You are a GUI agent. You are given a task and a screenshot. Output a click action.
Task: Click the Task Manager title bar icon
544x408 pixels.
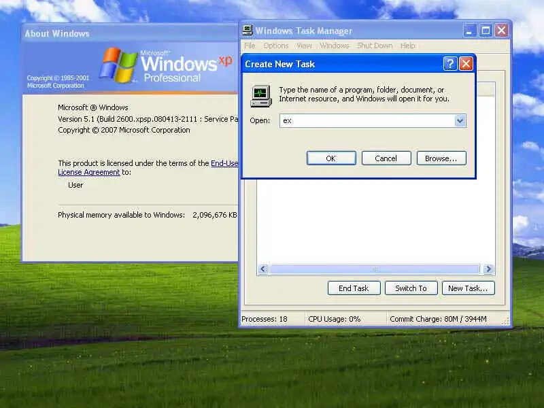pyautogui.click(x=248, y=31)
